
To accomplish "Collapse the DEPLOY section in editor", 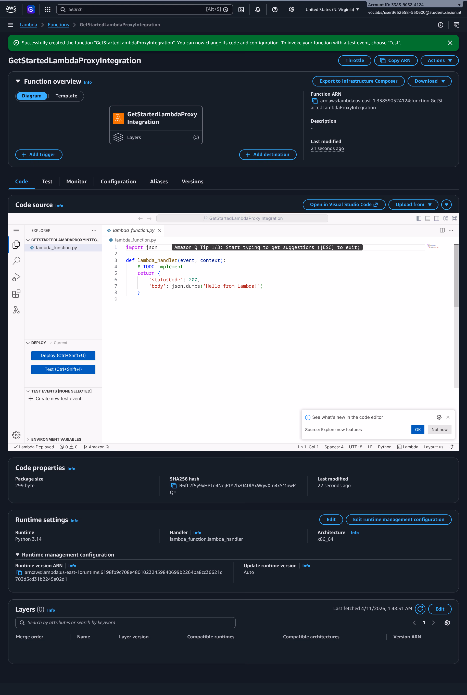I will [x=28, y=343].
